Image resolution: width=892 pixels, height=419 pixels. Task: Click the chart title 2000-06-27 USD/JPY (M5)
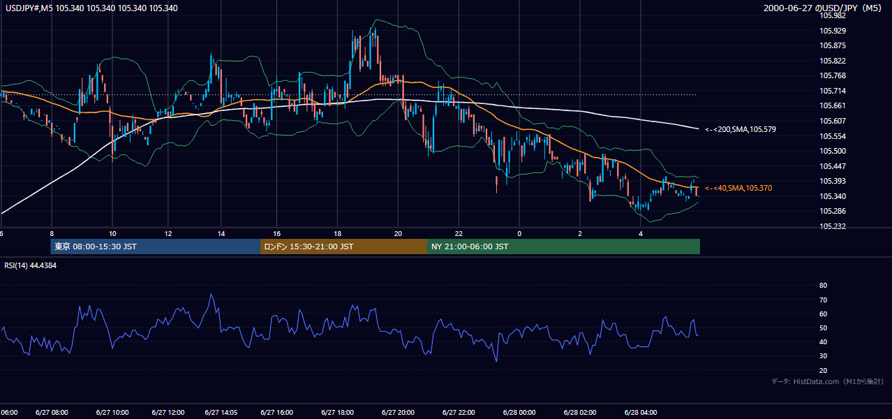tap(824, 8)
